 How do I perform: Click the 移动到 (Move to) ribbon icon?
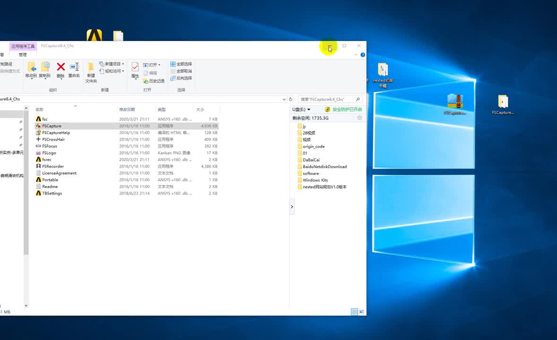pos(31,69)
